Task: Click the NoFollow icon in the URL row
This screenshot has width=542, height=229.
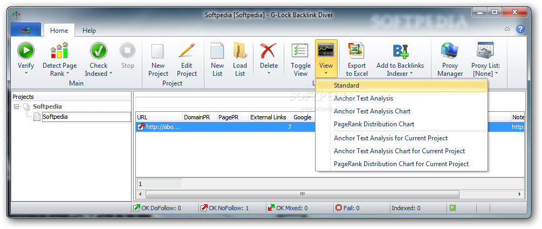Action: pyautogui.click(x=141, y=127)
